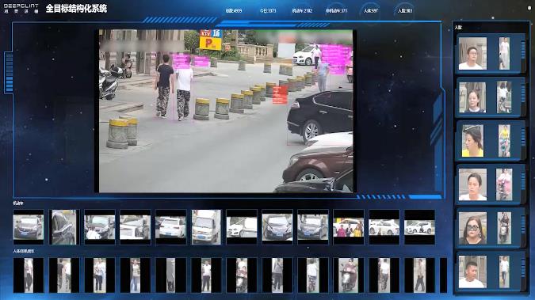Open vehicle thumbnail with pedestrians in red and yellow

pyautogui.click(x=349, y=227)
